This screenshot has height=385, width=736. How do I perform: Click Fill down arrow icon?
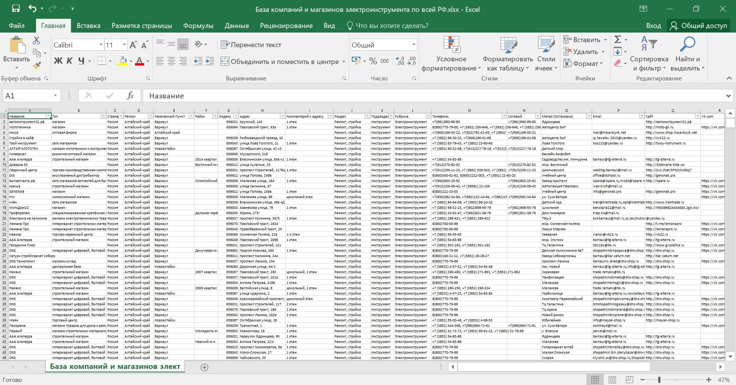(x=617, y=51)
